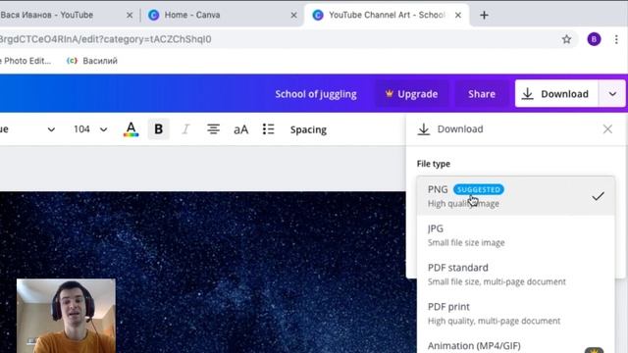
Task: Change text alignment
Action: tap(213, 129)
